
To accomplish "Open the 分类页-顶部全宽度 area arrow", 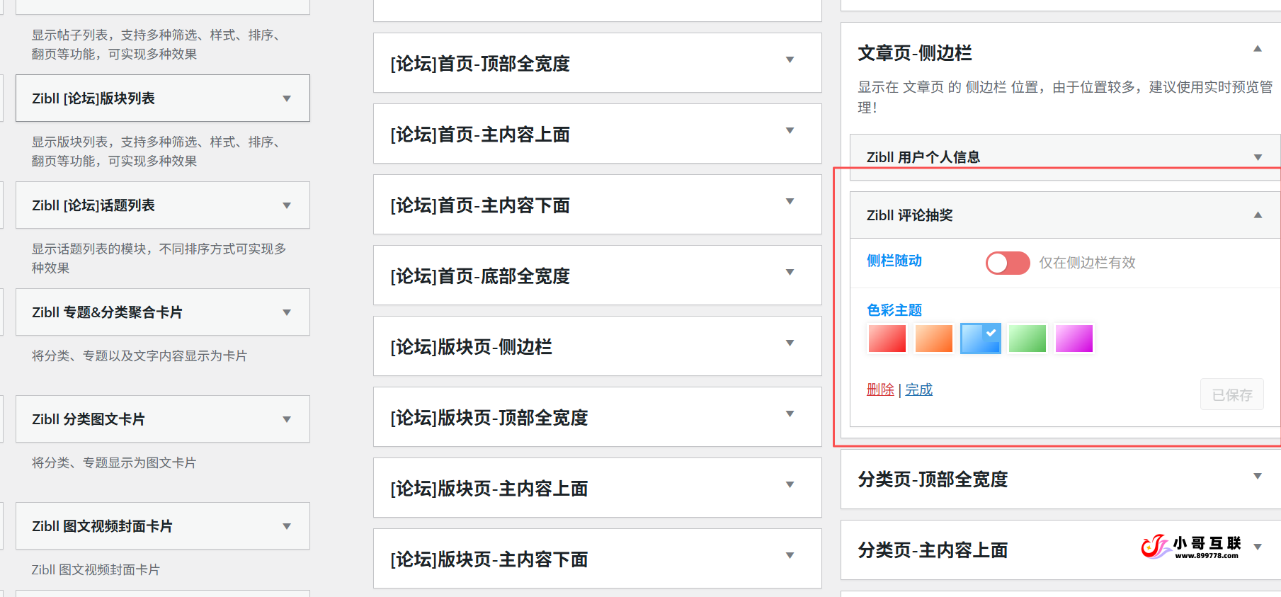I will pos(1258,477).
